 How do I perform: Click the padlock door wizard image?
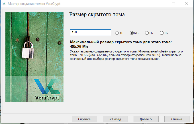point(34,57)
